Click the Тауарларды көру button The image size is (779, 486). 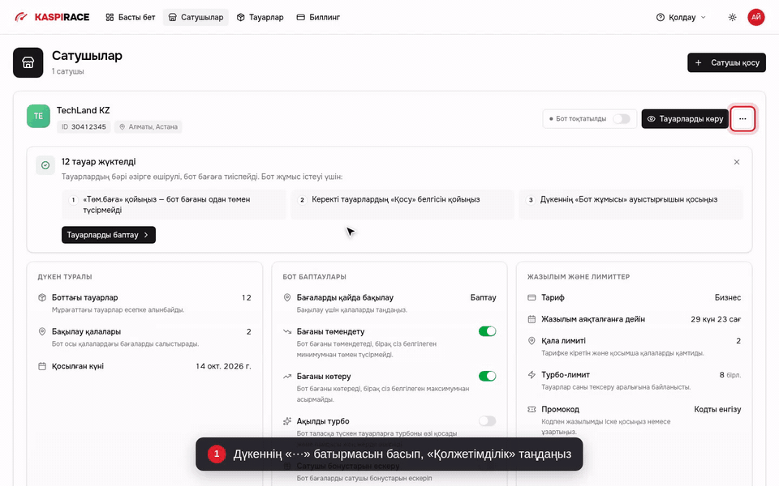(x=685, y=119)
